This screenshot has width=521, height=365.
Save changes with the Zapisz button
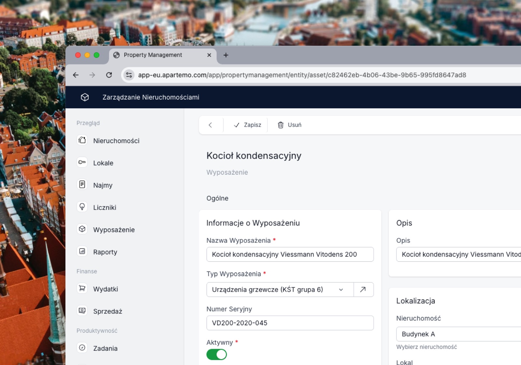pyautogui.click(x=246, y=125)
